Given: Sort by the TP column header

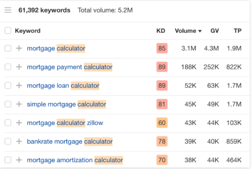Looking at the screenshot, I should (x=238, y=31).
